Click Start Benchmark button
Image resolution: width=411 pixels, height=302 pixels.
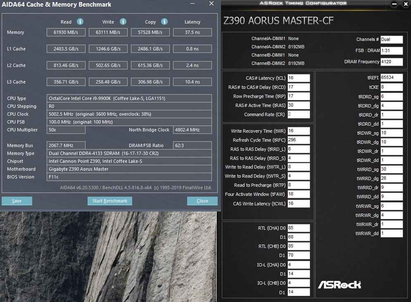(x=110, y=201)
